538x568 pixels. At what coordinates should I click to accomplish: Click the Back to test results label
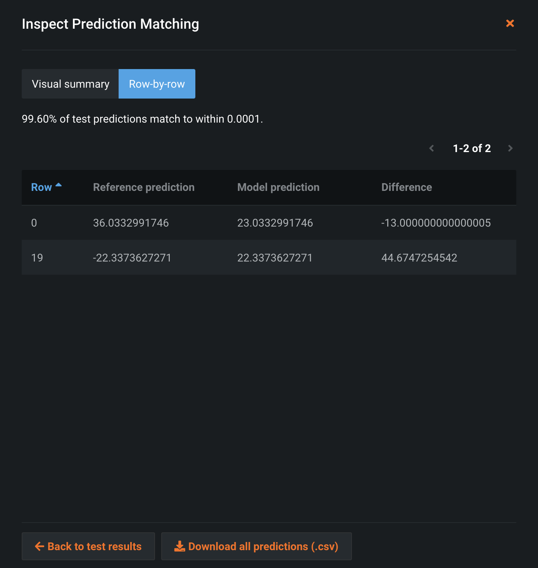point(94,546)
